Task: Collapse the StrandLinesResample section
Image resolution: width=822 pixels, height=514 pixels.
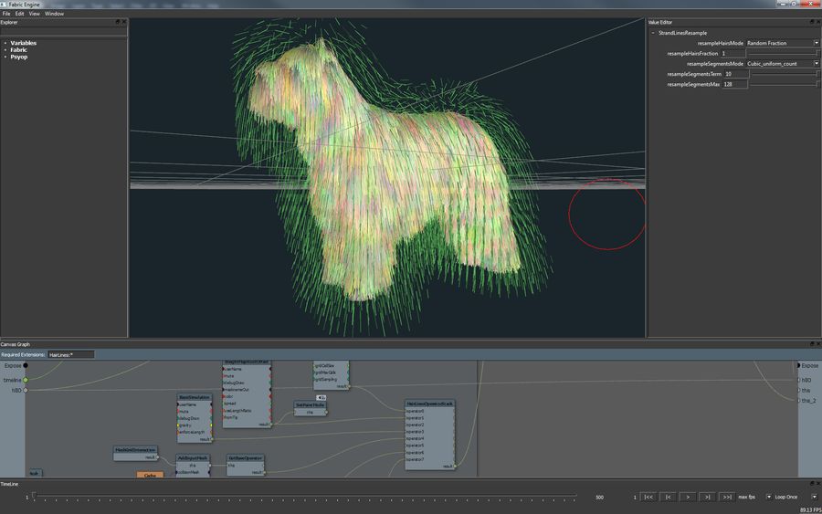Action: pos(652,33)
